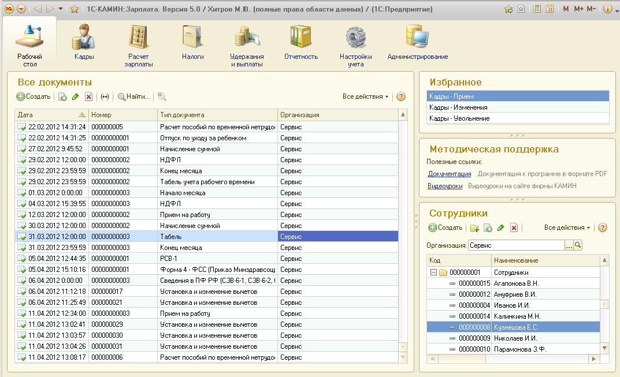
Task: Click the mark-for-deletion icon in Все документы
Action: pos(88,97)
